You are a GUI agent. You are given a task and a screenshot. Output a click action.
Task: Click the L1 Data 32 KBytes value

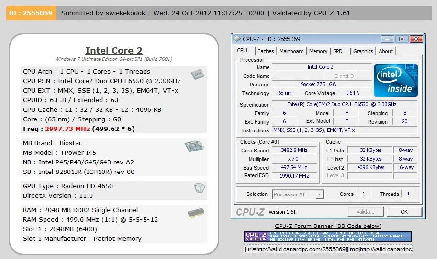click(x=370, y=150)
